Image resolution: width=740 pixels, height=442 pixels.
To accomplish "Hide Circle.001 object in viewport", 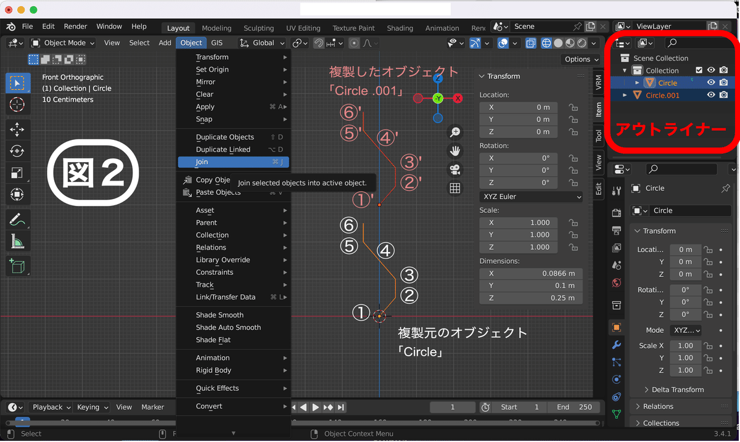I will coord(711,95).
